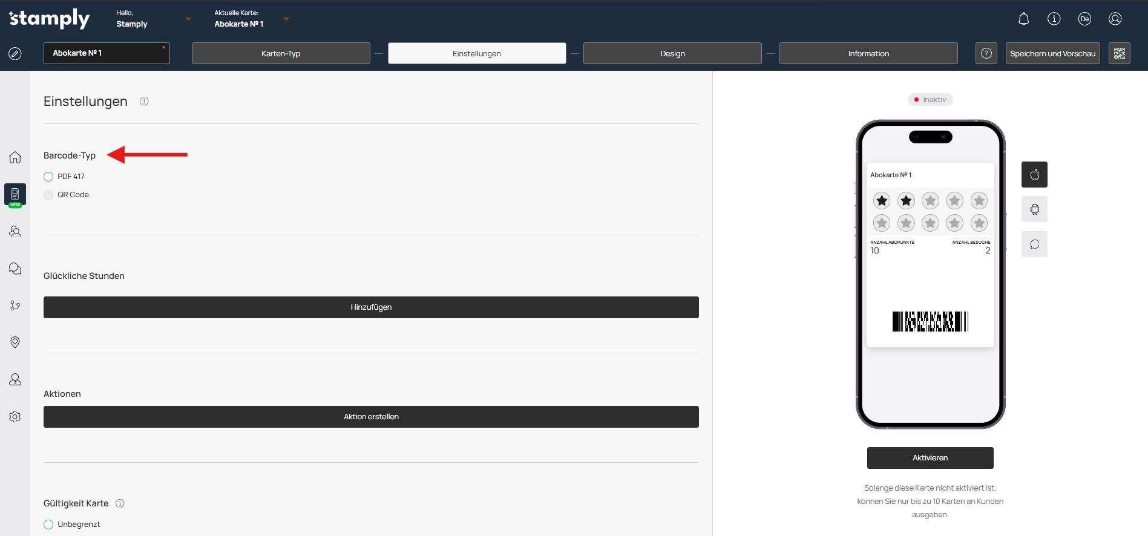Show Apple wallet preview
The image size is (1148, 536).
point(1034,175)
